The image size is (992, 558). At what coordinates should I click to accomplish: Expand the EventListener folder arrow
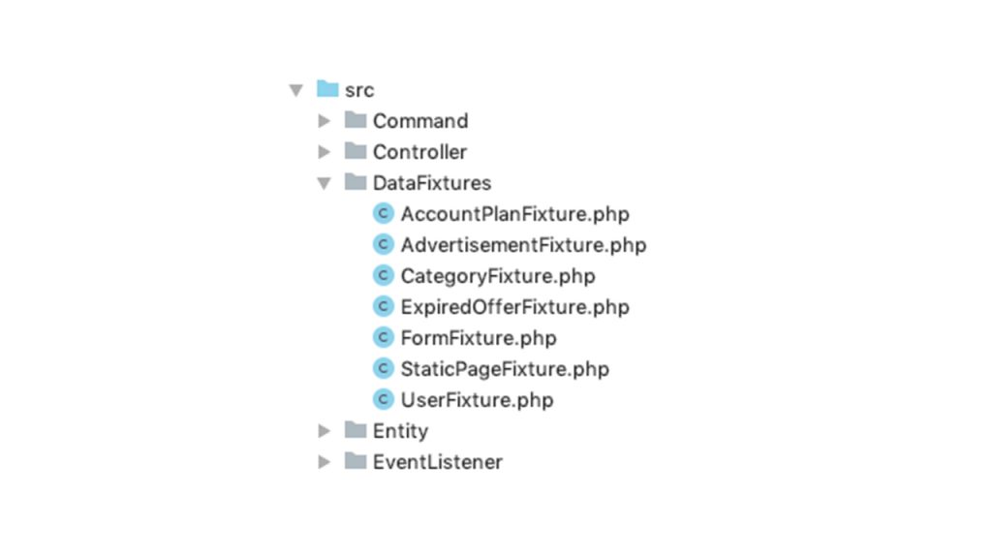coord(325,462)
